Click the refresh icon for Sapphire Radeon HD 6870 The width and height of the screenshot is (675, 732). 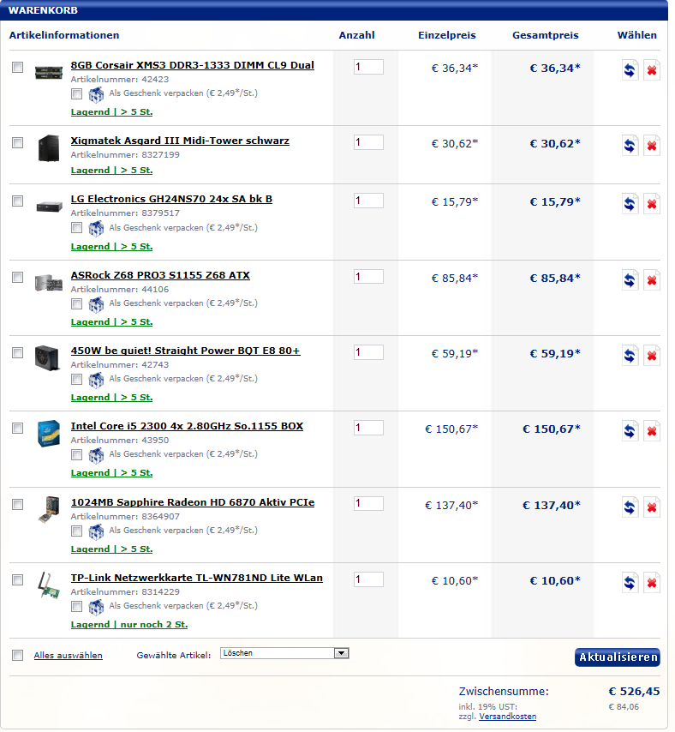click(630, 507)
